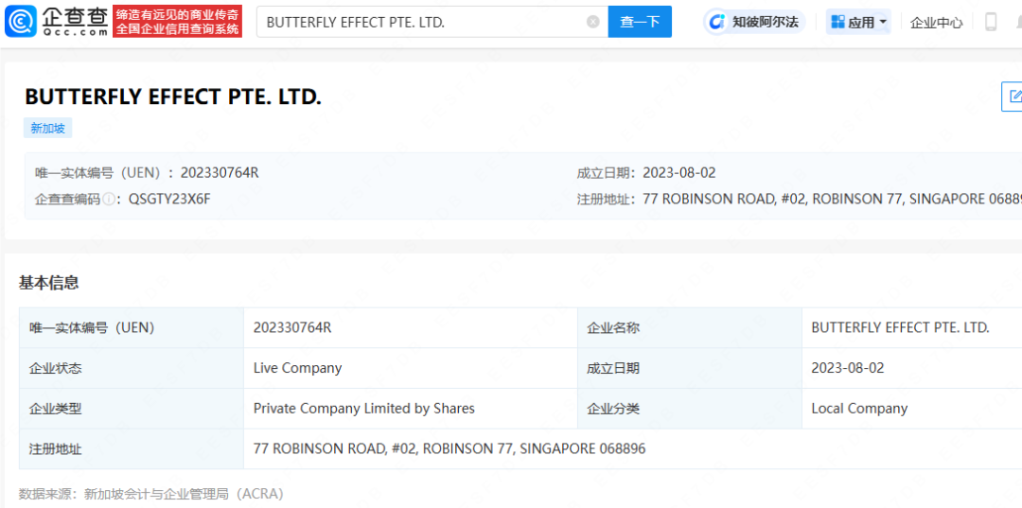
Task: Click the 新加坡 tag
Action: pyautogui.click(x=47, y=129)
